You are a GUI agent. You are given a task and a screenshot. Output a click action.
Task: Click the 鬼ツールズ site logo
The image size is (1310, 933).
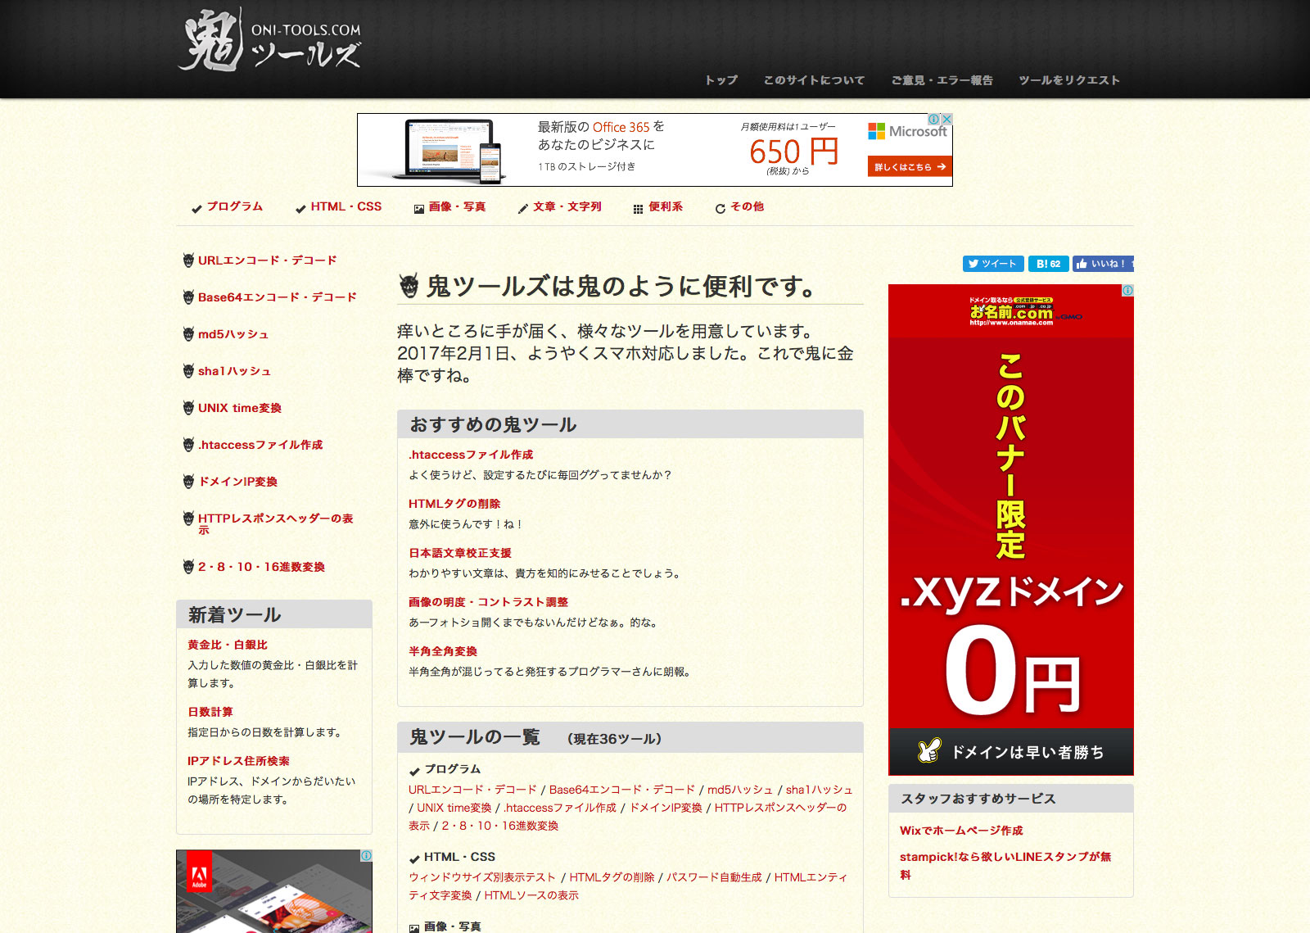tap(269, 41)
